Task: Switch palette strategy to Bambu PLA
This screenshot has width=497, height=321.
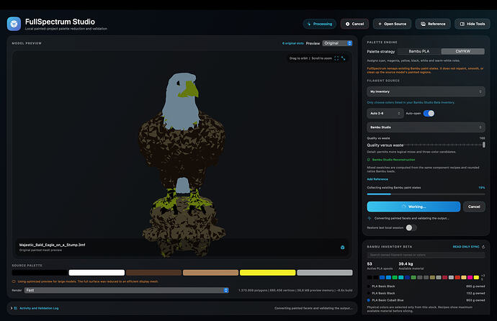Action: click(418, 51)
